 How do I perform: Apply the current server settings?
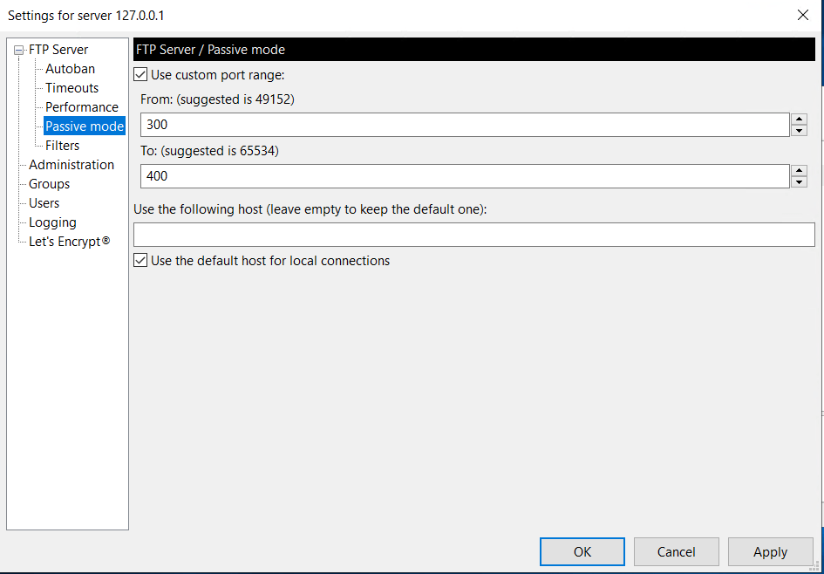(770, 551)
